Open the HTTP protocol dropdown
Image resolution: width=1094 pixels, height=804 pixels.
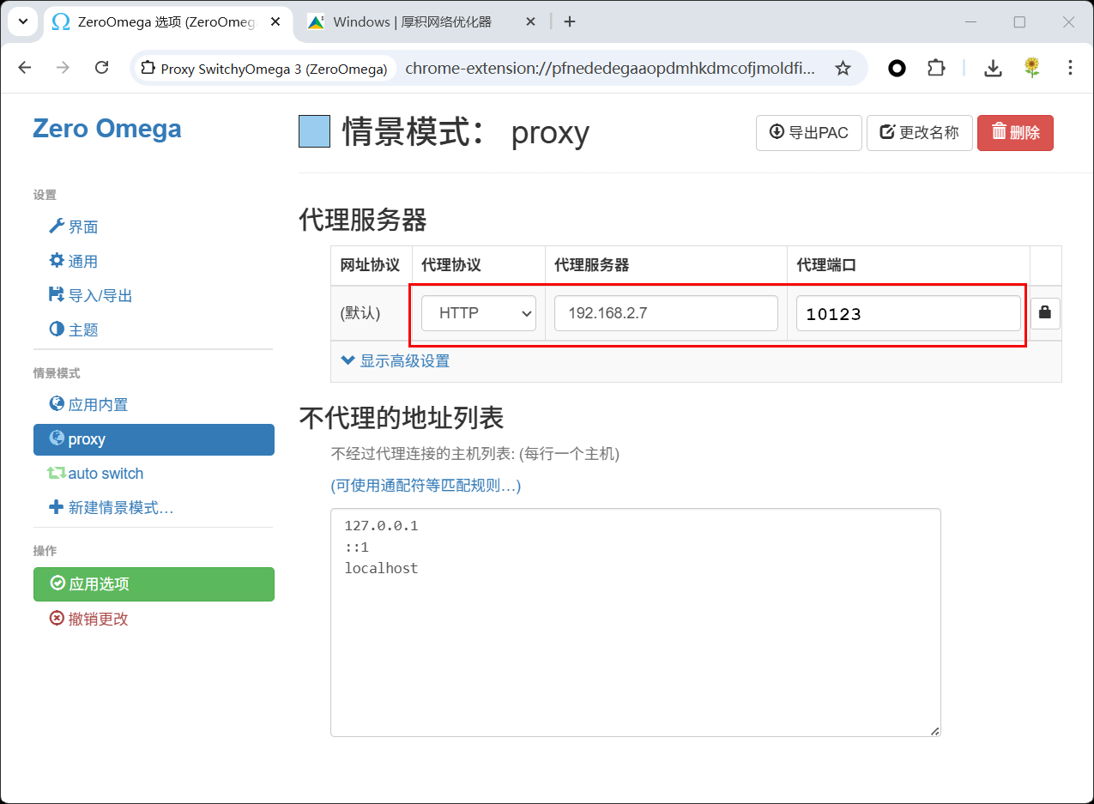coord(478,313)
